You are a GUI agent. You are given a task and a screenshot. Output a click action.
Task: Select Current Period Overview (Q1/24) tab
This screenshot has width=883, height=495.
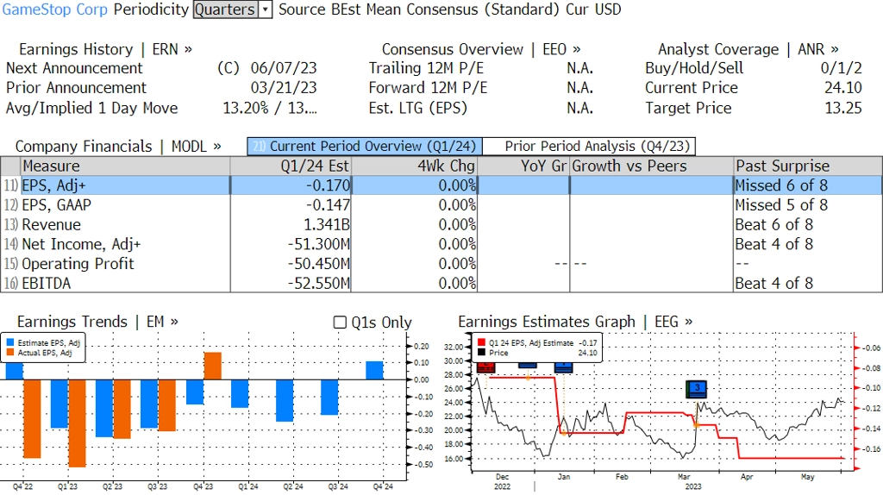[x=365, y=147]
